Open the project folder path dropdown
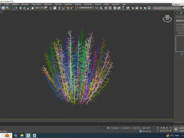Screen dimensions: 184x138 [x=167, y=8]
